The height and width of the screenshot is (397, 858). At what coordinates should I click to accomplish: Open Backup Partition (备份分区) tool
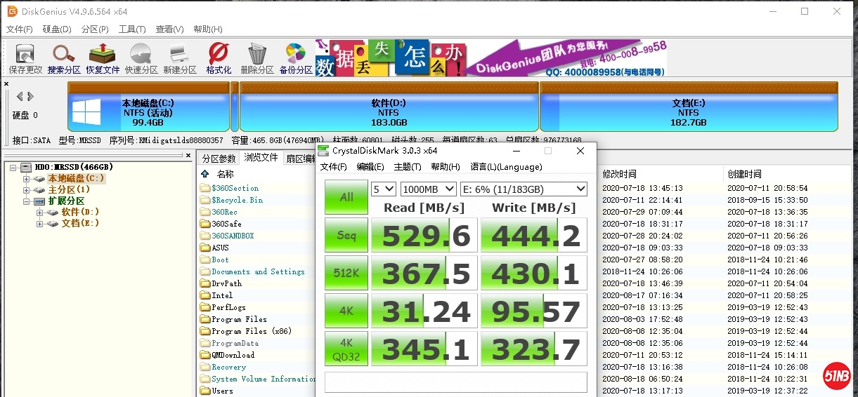296,58
